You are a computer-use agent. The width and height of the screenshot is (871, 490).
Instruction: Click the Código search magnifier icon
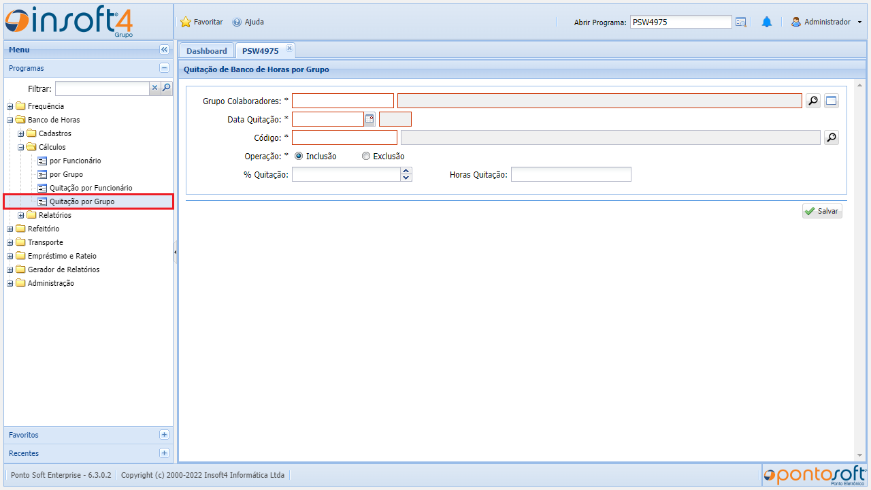tap(831, 137)
